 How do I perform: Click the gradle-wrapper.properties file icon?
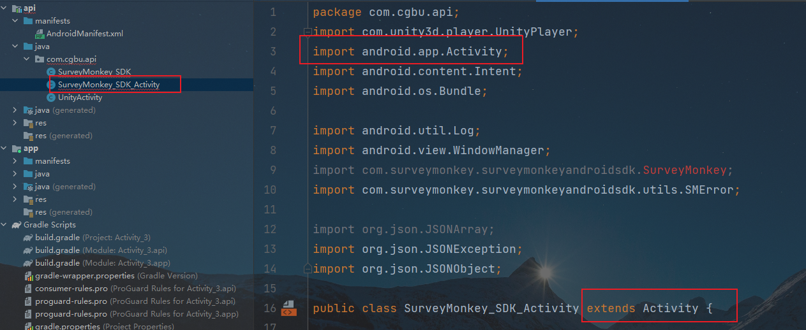point(29,276)
